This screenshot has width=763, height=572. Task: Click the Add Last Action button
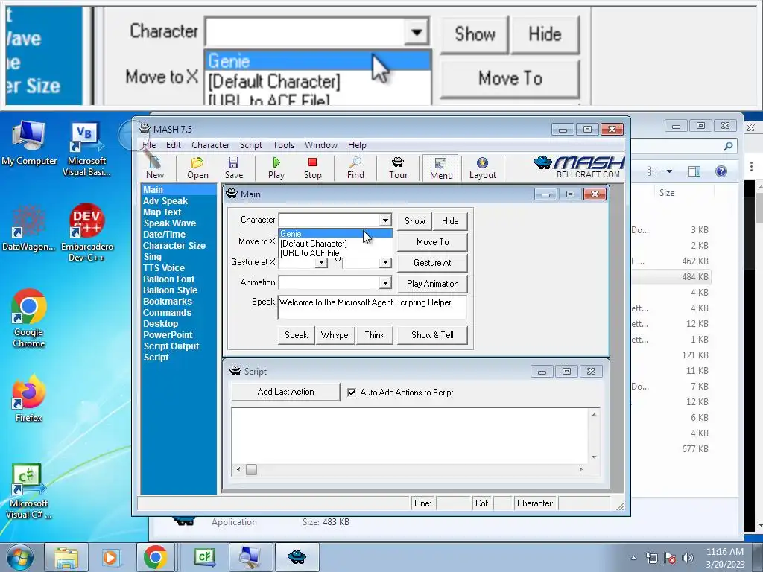pos(285,392)
